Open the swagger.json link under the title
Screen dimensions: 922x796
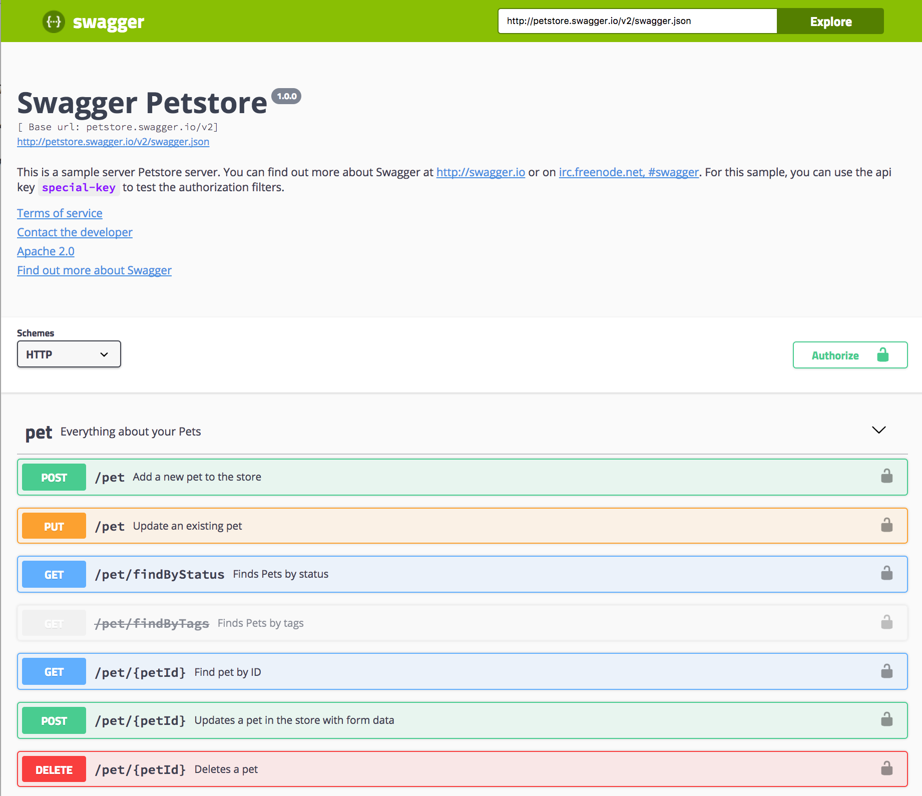113,142
